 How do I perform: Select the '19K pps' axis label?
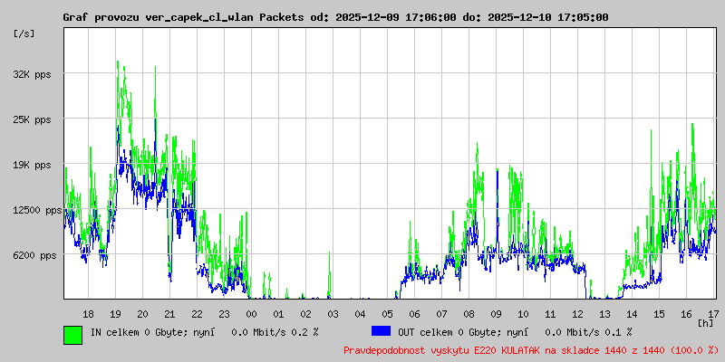(32, 166)
